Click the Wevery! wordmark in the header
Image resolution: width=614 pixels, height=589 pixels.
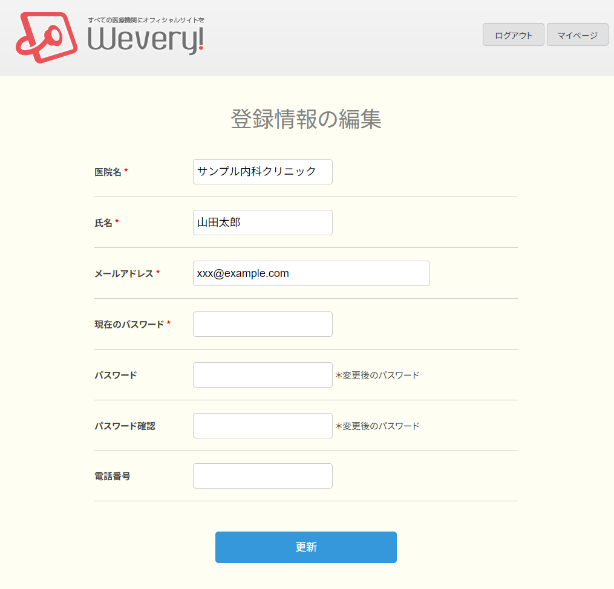pos(145,40)
